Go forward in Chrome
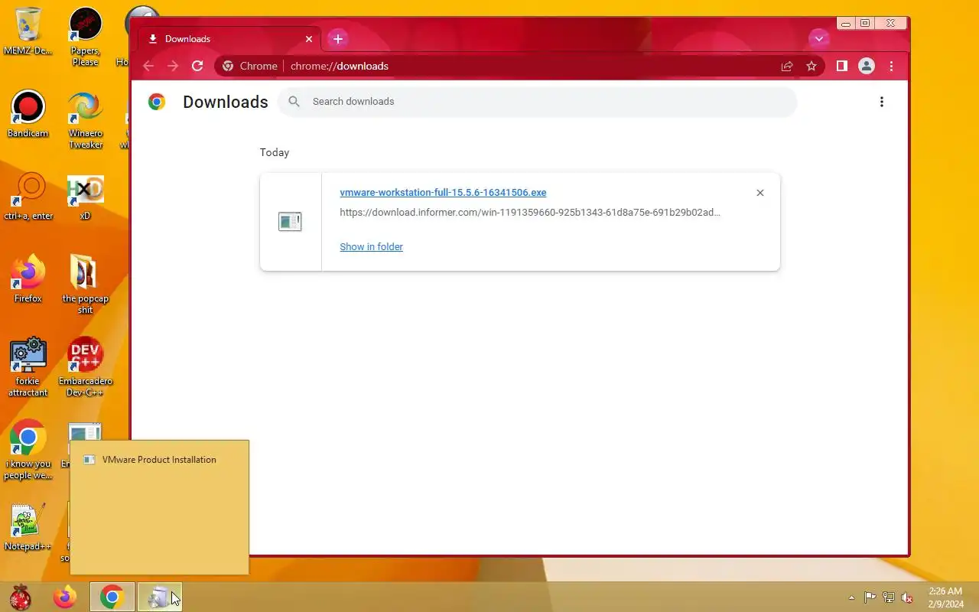Screen dimensions: 979x612 pos(173,66)
